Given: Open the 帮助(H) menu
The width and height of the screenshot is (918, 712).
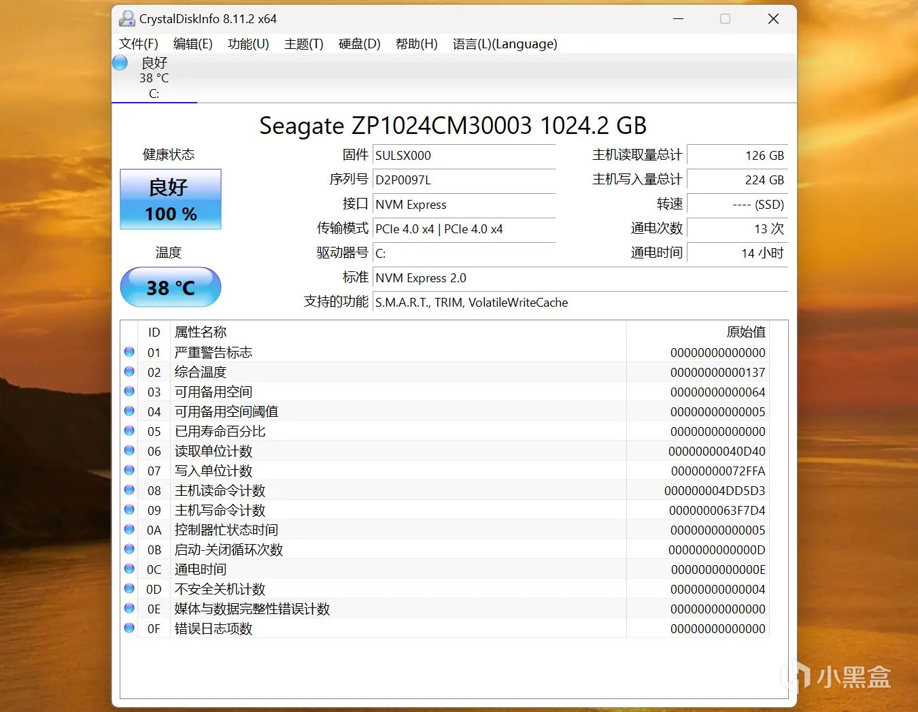Looking at the screenshot, I should (x=417, y=44).
